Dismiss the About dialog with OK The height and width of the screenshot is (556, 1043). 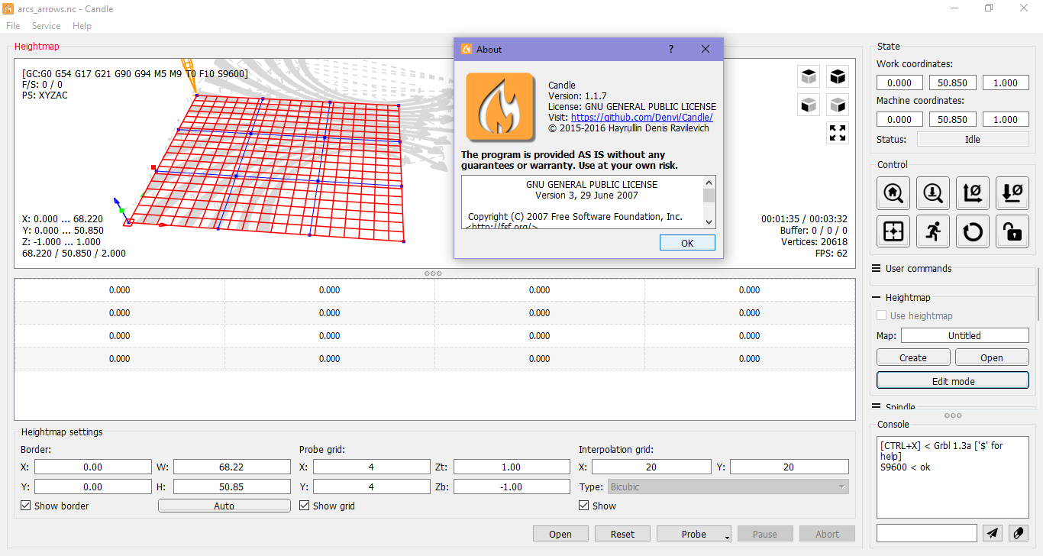coord(686,242)
